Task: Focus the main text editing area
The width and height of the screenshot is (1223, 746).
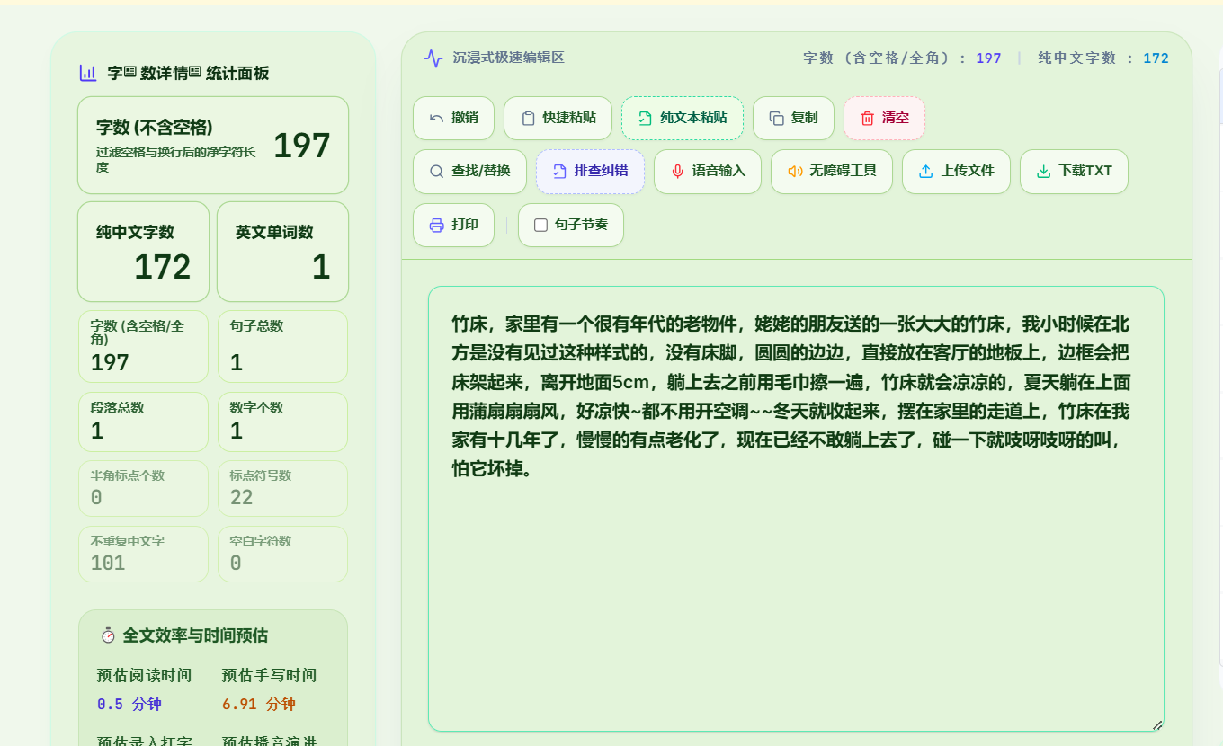Action: coord(796,509)
